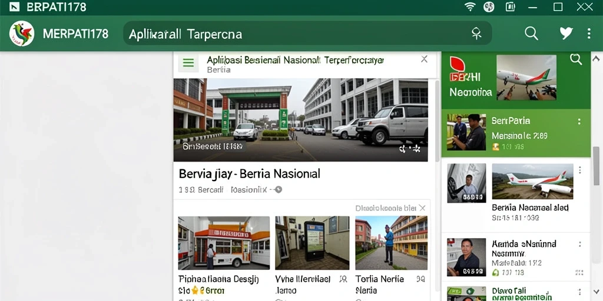
Task: Click the red leaf logo in sidebar banner
Action: (458, 64)
